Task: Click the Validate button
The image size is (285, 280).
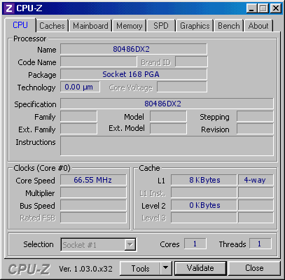Action: click(200, 268)
